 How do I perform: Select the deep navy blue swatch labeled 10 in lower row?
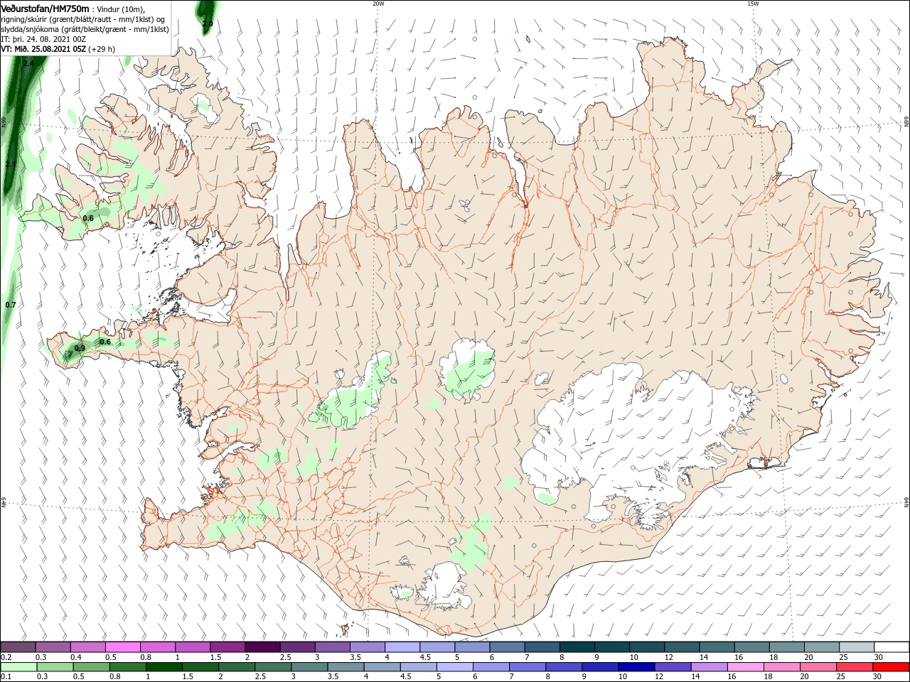coord(636,667)
